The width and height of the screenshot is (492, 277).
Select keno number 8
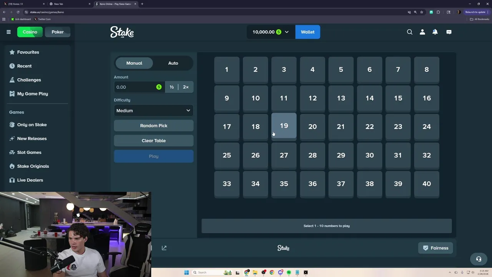(x=427, y=70)
